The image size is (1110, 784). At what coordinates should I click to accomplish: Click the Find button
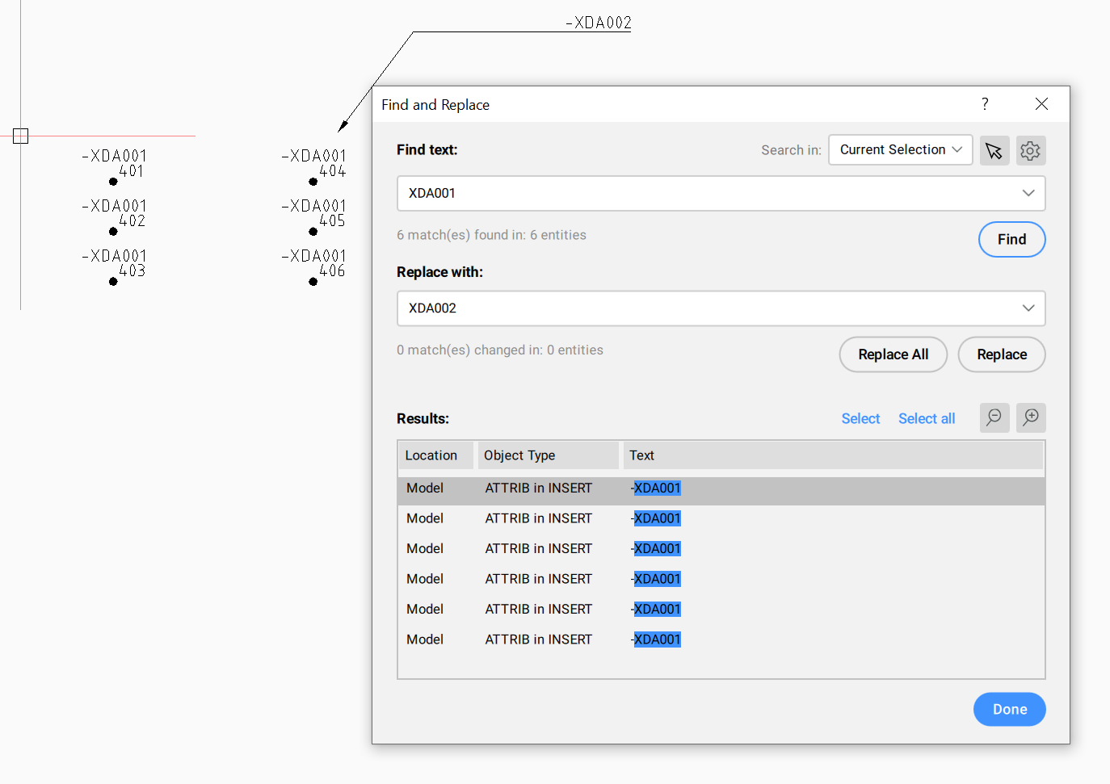tap(1011, 239)
